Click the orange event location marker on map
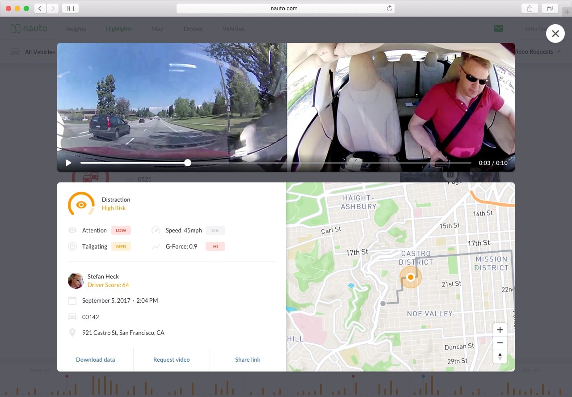 tap(410, 277)
